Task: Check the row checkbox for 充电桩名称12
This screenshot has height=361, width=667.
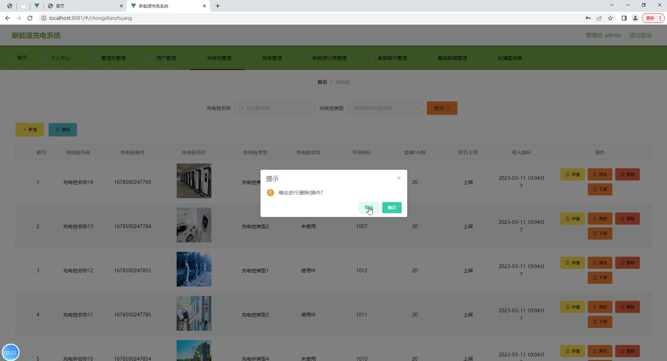Action: [24, 271]
